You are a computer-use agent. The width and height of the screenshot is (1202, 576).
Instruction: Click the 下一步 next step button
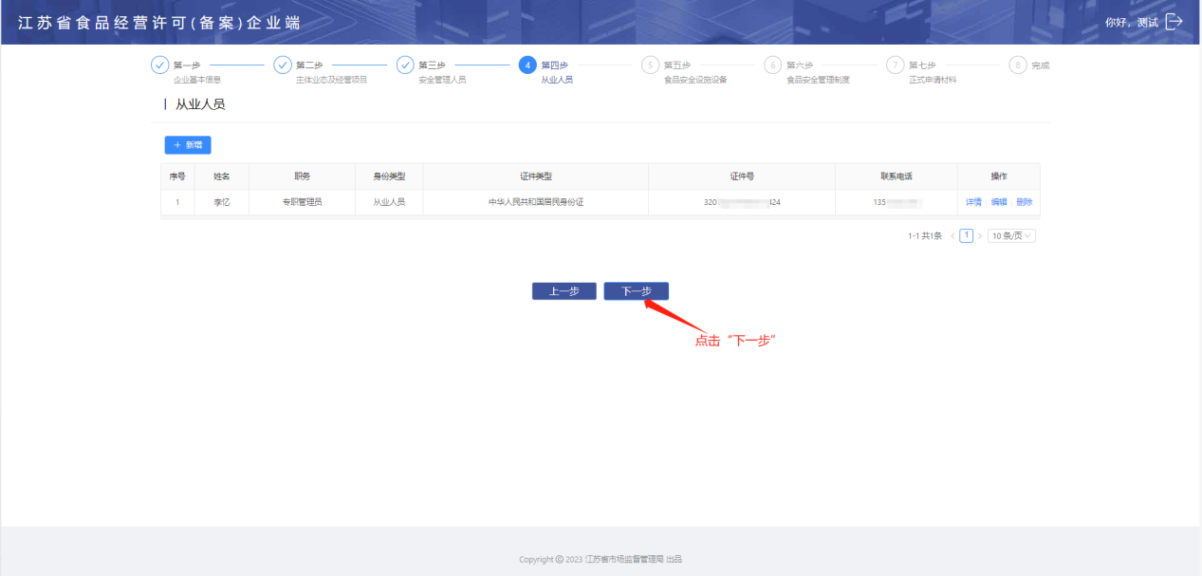(x=636, y=291)
